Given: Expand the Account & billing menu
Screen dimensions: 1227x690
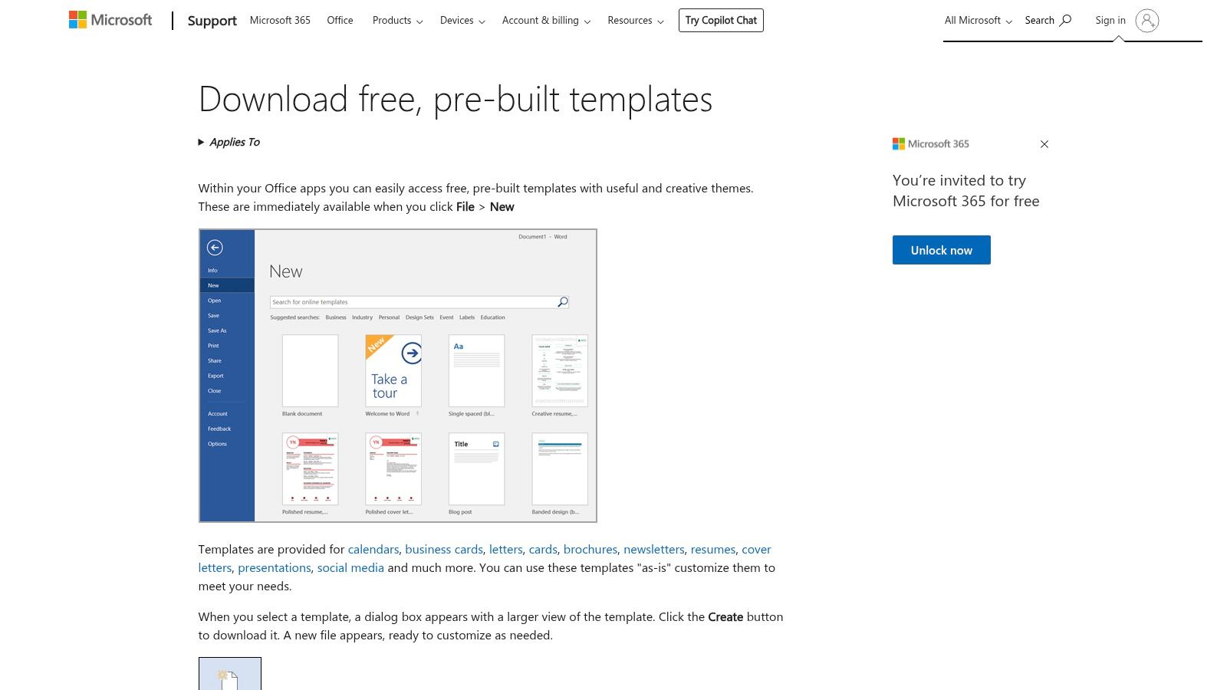Looking at the screenshot, I should click(x=546, y=21).
